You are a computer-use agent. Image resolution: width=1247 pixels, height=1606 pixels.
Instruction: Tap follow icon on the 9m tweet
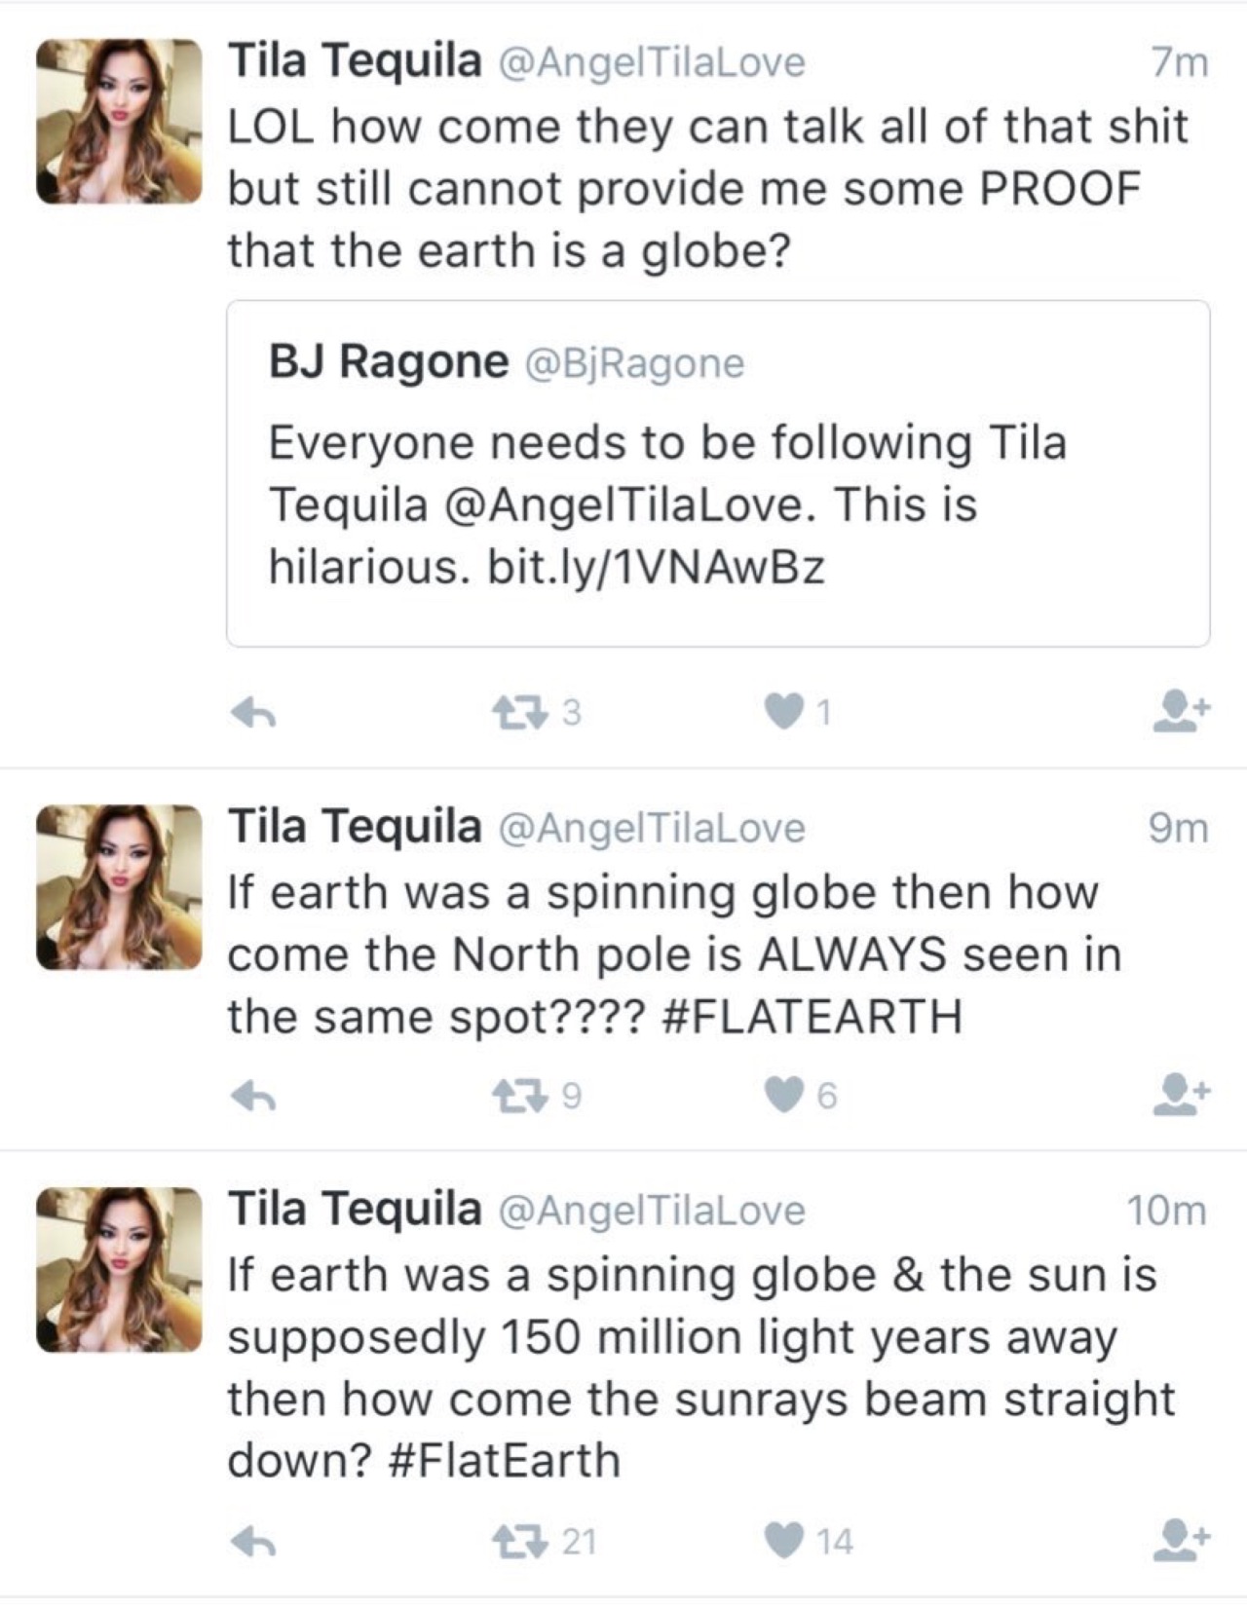pyautogui.click(x=1181, y=1095)
